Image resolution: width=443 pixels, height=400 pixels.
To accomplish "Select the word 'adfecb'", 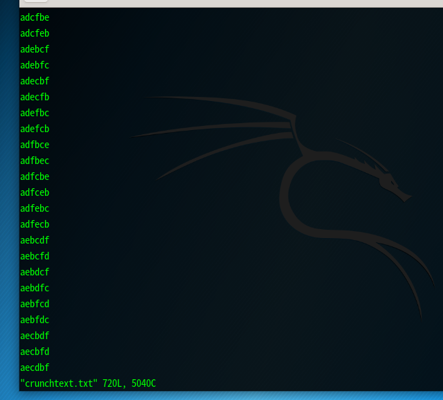I will (35, 224).
